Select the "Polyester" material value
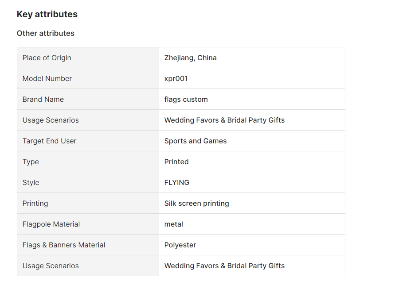The image size is (395, 285). pos(180,245)
